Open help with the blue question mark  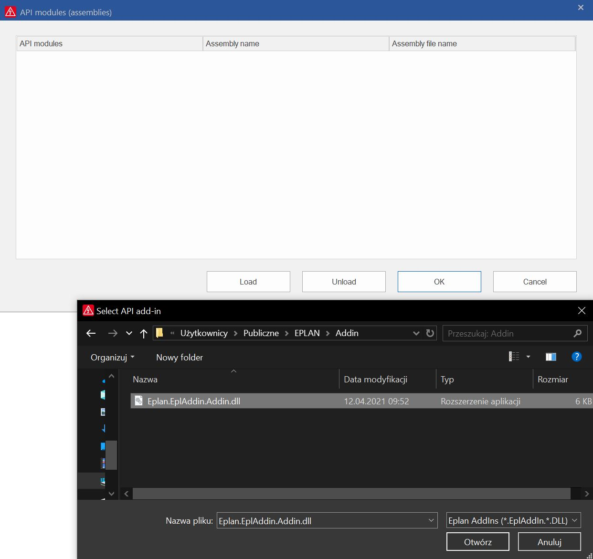pyautogui.click(x=577, y=357)
